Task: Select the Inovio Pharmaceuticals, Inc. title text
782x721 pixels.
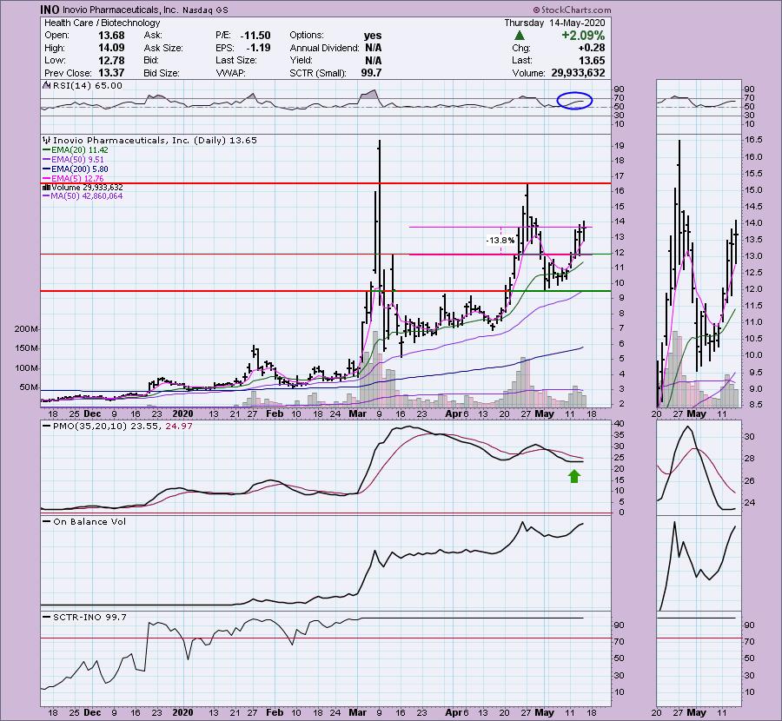Action: tap(120, 10)
